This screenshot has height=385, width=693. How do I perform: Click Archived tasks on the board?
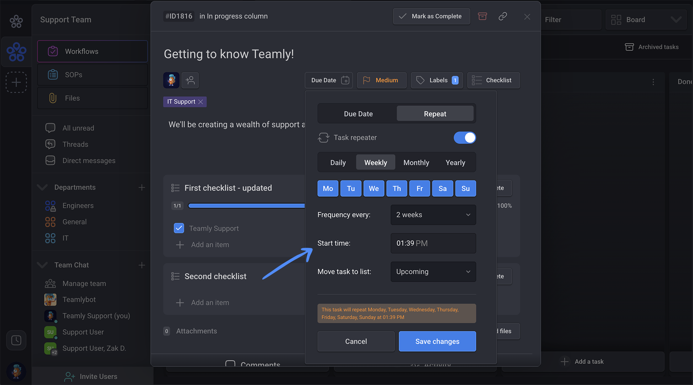point(652,47)
